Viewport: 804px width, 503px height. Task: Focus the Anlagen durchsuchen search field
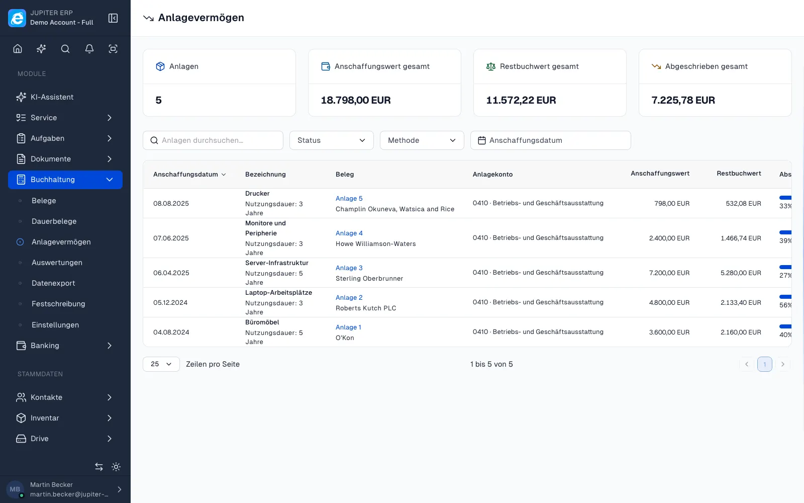click(213, 140)
